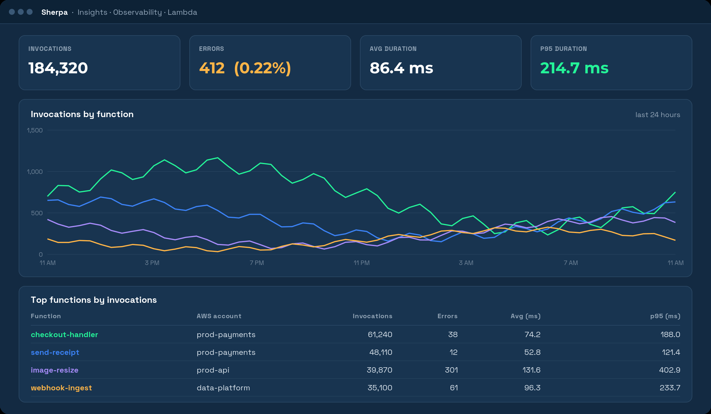Sort table by Errors column header
This screenshot has height=414, width=711.
click(447, 316)
